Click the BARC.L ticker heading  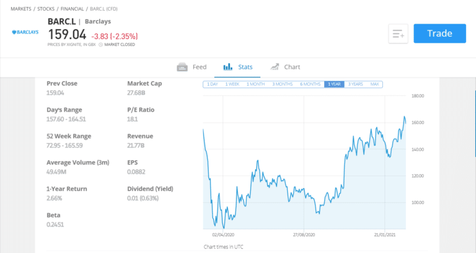[61, 22]
